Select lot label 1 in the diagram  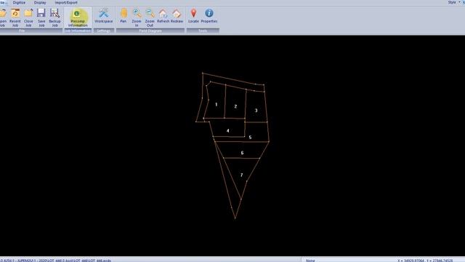click(x=217, y=104)
